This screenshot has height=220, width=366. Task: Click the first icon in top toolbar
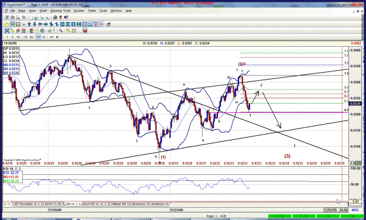7,18
